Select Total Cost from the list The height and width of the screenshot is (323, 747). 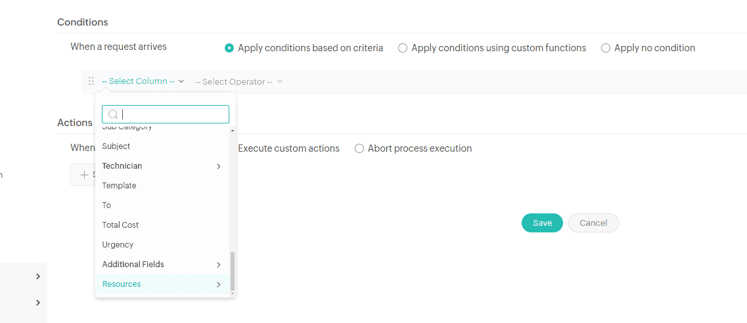click(x=120, y=225)
